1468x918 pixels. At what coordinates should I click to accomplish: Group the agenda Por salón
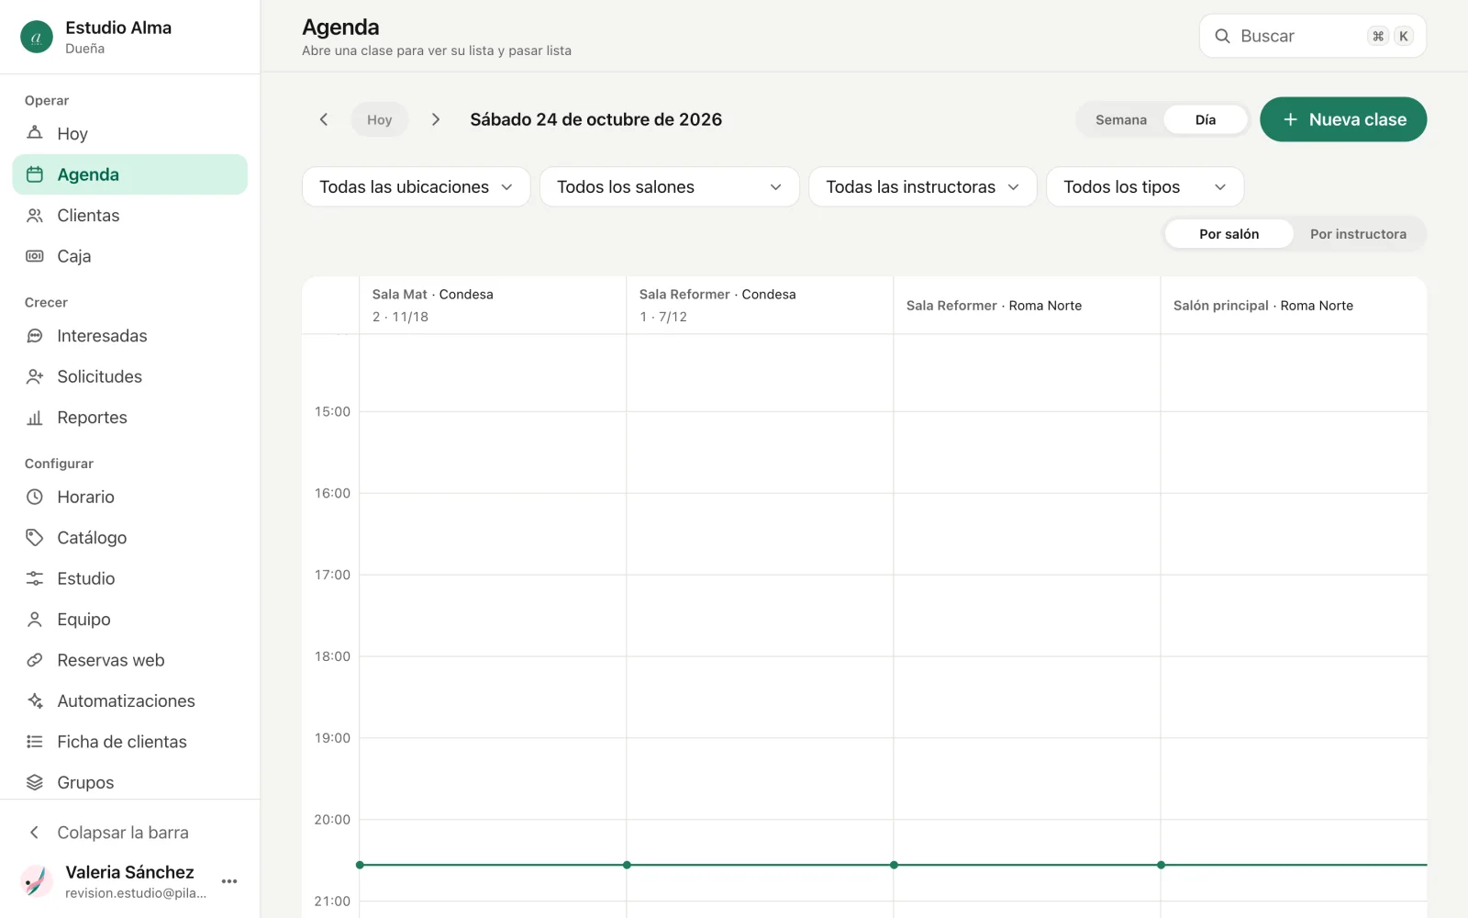point(1229,234)
